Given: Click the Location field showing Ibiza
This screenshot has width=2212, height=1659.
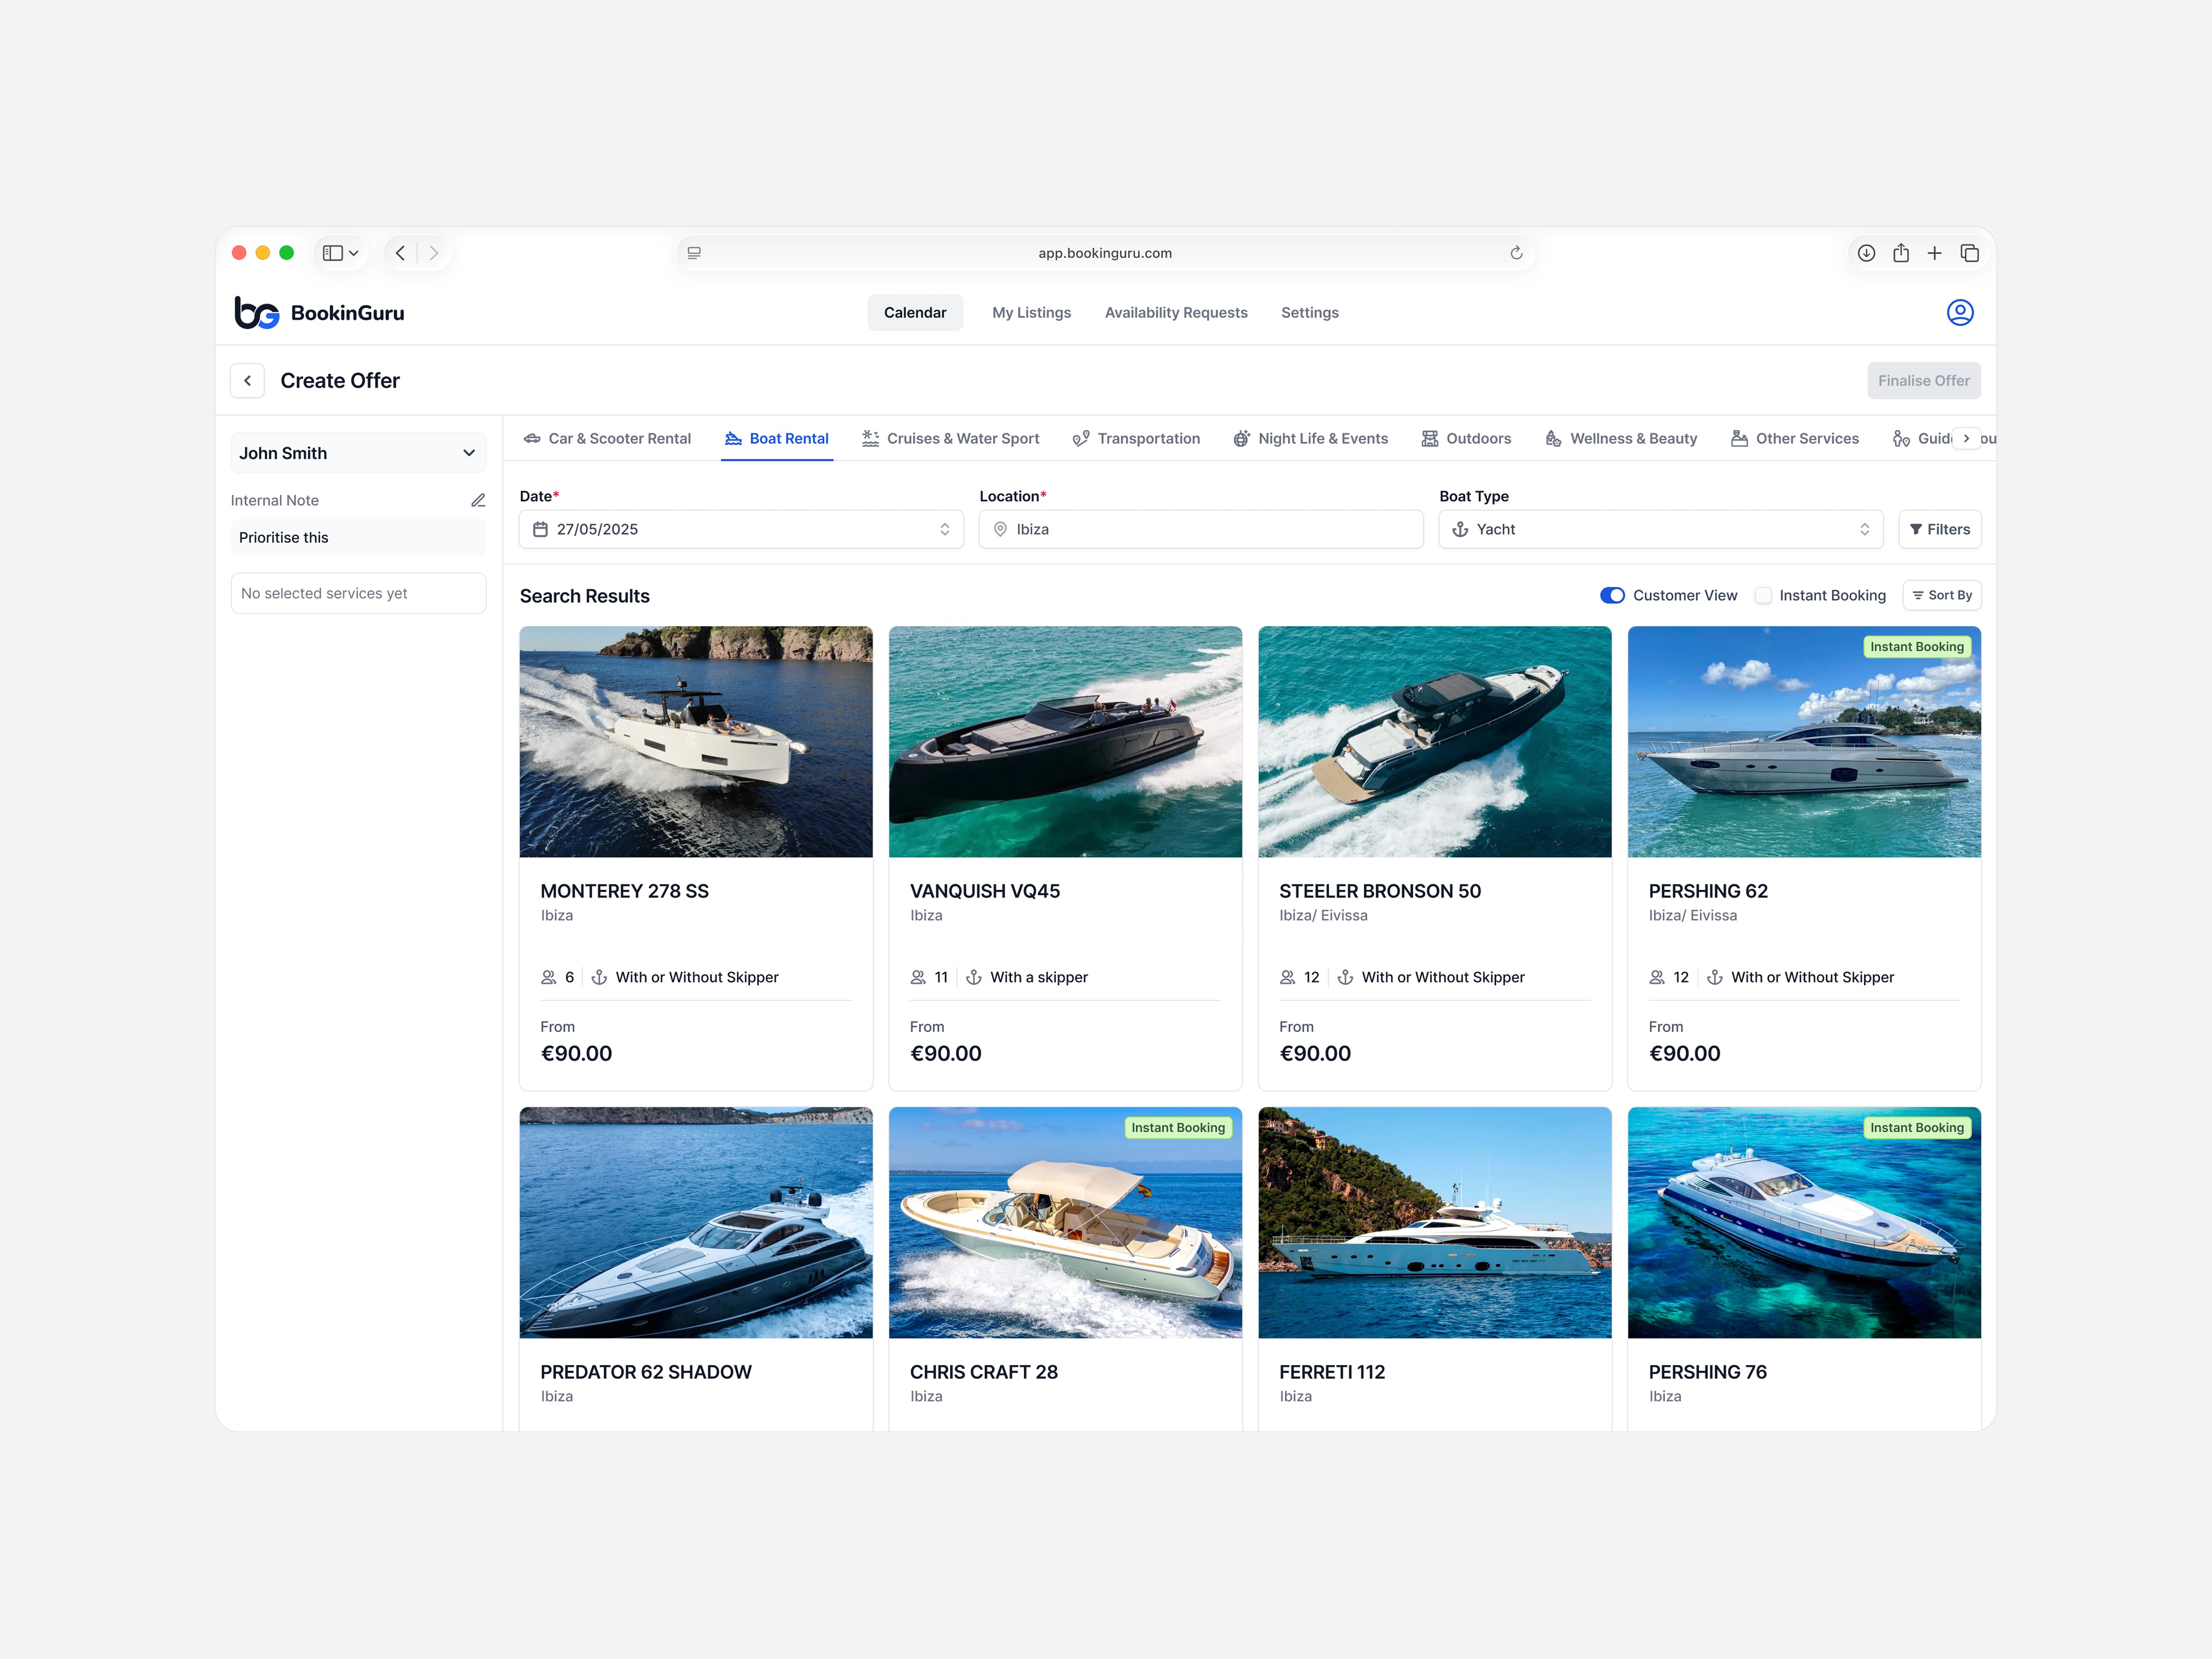Looking at the screenshot, I should tap(1200, 529).
